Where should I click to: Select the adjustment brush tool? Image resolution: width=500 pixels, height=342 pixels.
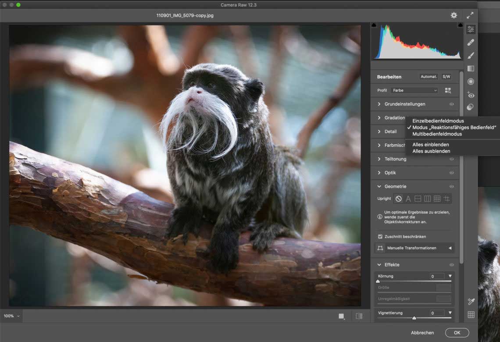pos(471,56)
